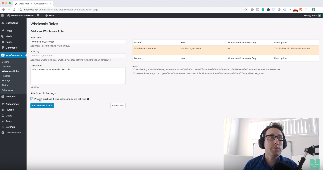Open Coupons under WooCommerce menu
Viewport: 323px width, 170px height.
click(6, 67)
